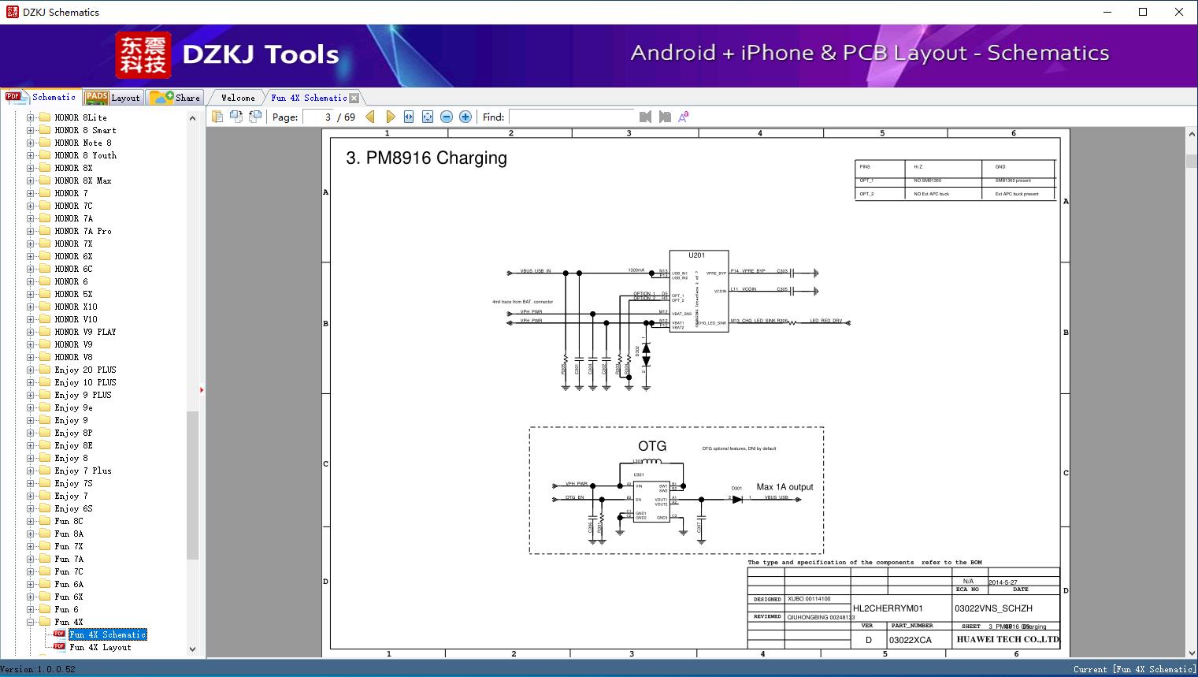The image size is (1198, 677).
Task: Click the page number input field
Action: 318,117
